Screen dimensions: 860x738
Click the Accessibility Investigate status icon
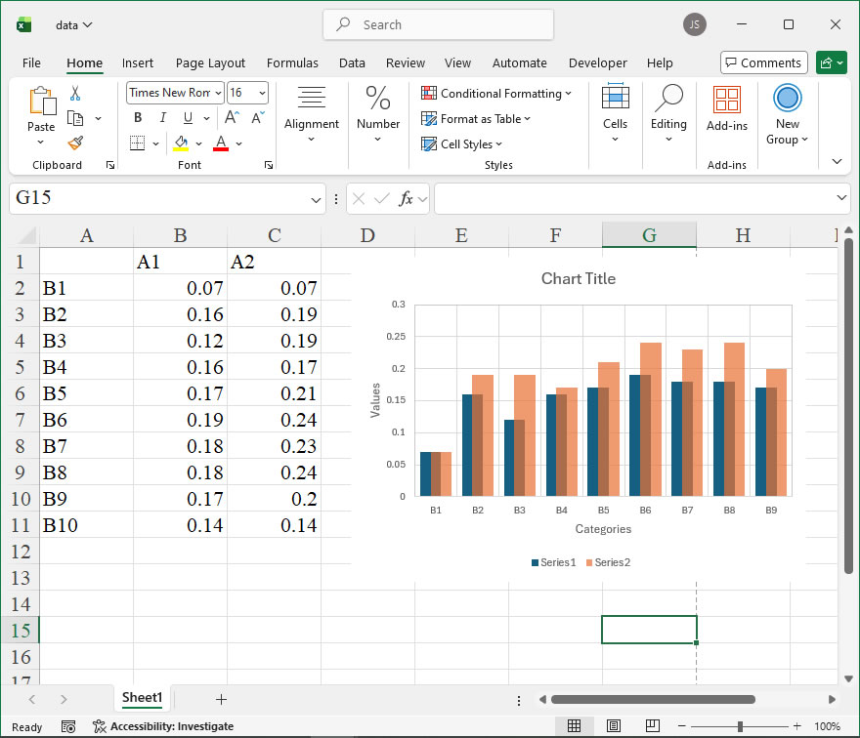point(99,726)
